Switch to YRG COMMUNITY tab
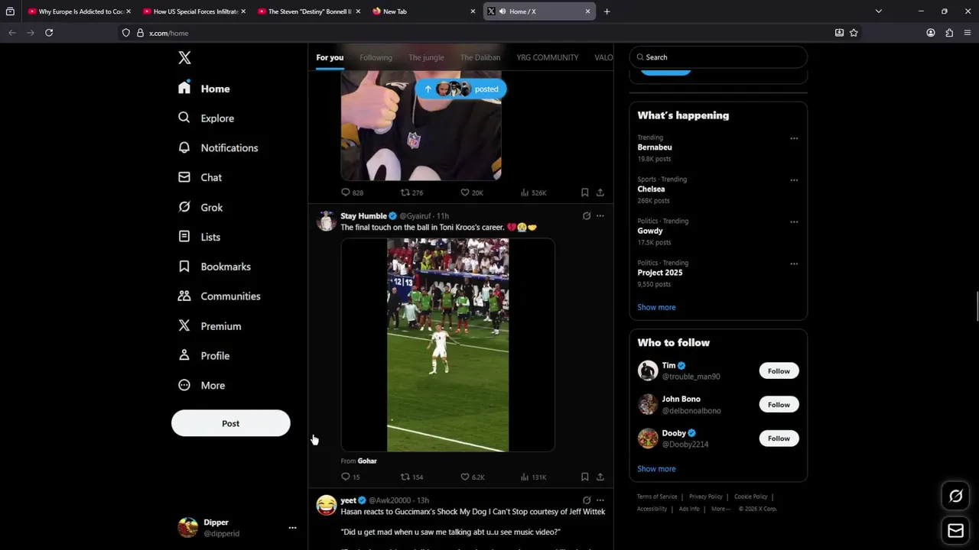Viewport: 979px width, 550px height. pyautogui.click(x=548, y=57)
